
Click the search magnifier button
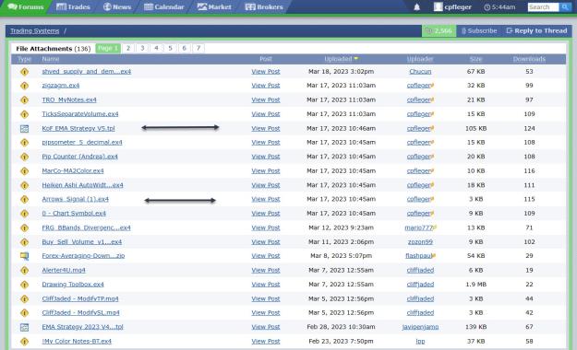(x=565, y=7)
